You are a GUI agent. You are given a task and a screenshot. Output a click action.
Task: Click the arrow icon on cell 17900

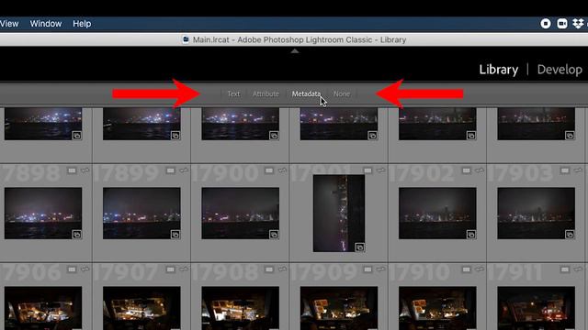coord(282,170)
